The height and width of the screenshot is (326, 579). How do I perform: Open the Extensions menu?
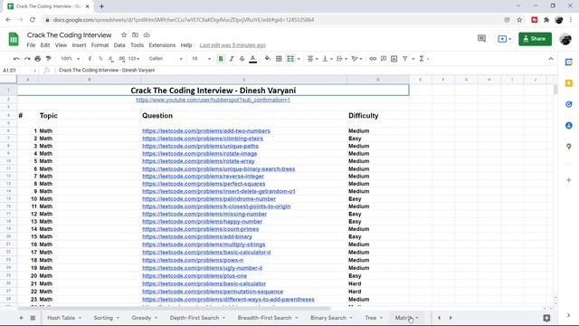pyautogui.click(x=162, y=45)
